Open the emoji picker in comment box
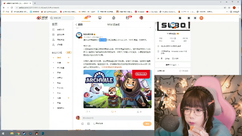 point(82,124)
